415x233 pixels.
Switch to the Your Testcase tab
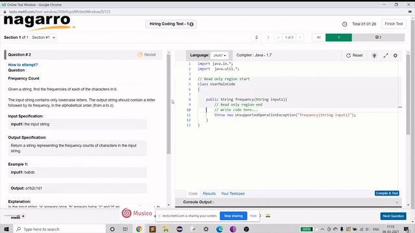[x=233, y=194]
